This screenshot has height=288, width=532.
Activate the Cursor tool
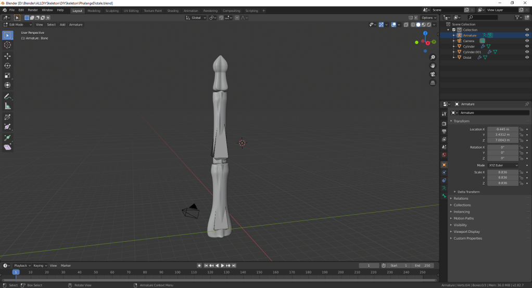[x=8, y=45]
